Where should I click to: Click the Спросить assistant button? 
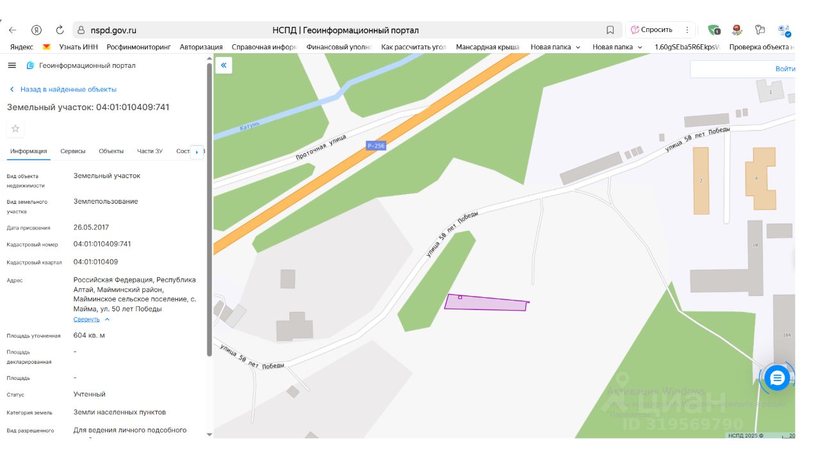(651, 29)
